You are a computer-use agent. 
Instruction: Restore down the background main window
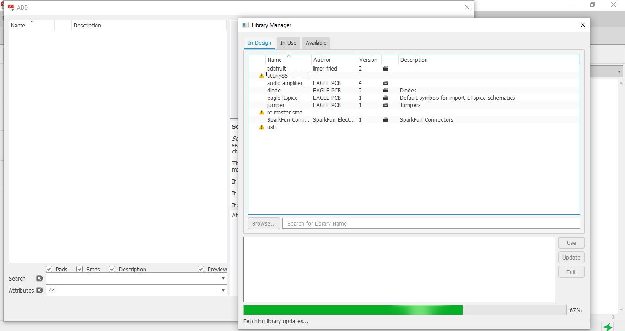coord(593,5)
